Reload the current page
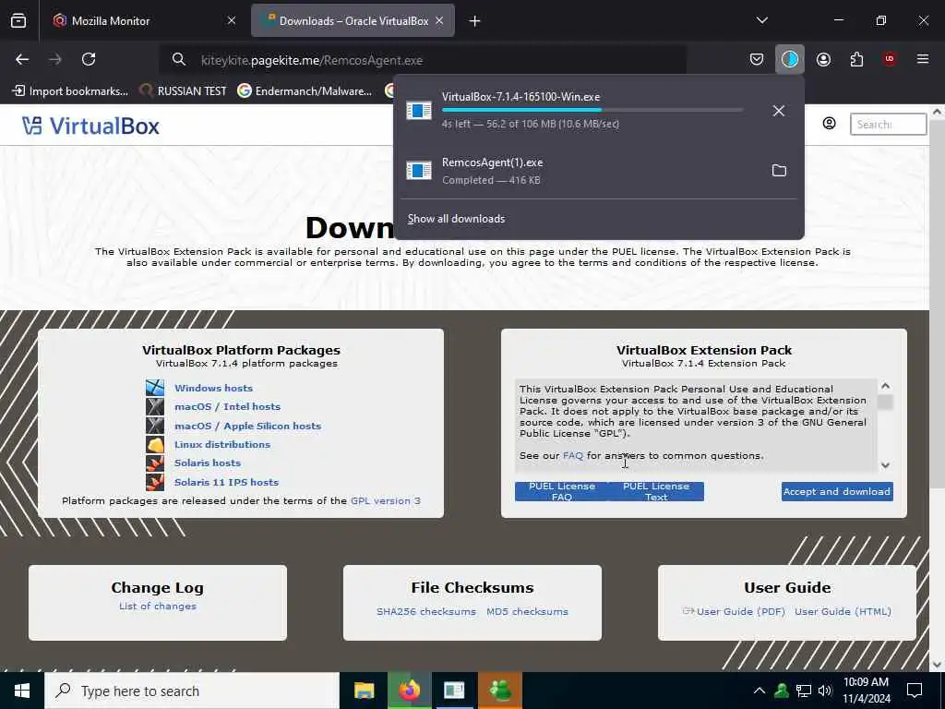Screen dimensions: 945x709 (x=89, y=59)
